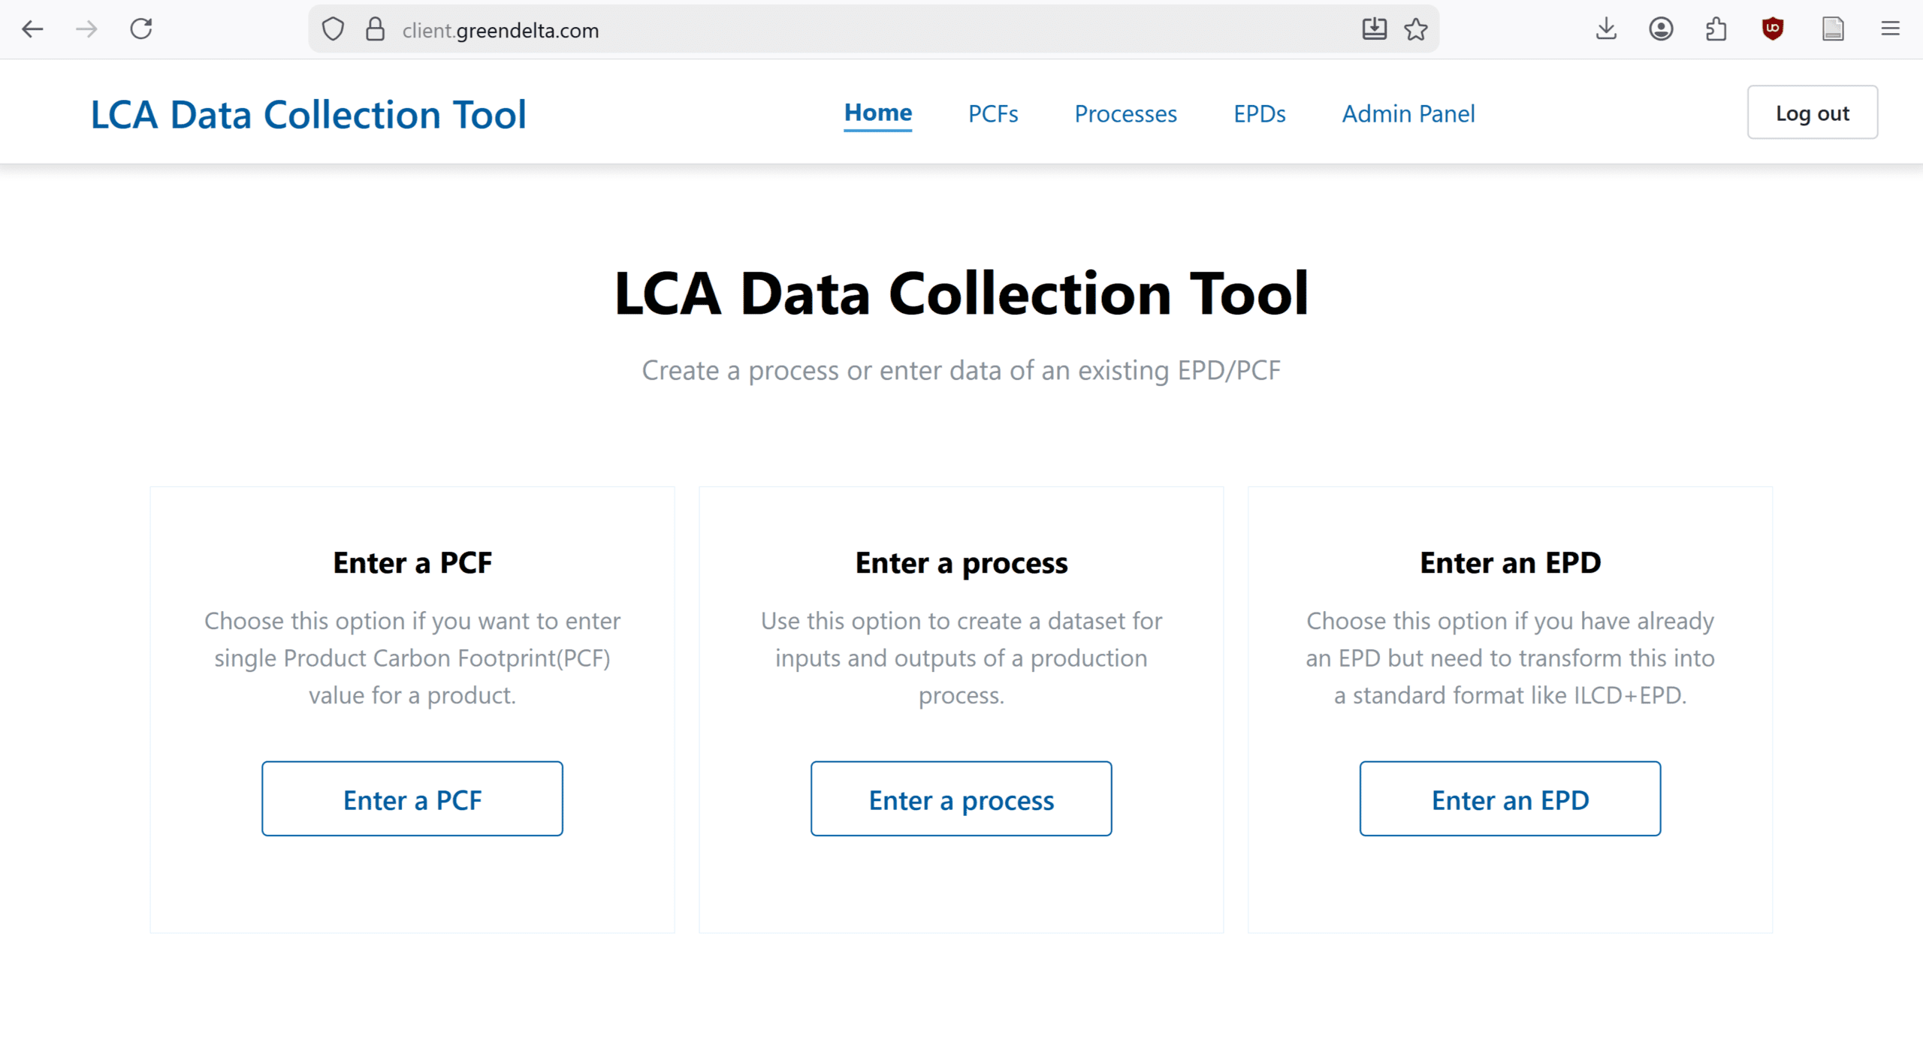Open the Admin Panel link

[x=1408, y=113]
